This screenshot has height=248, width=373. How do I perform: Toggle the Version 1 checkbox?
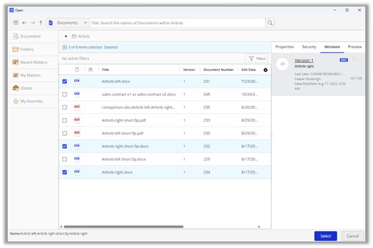pyautogui.click(x=354, y=59)
